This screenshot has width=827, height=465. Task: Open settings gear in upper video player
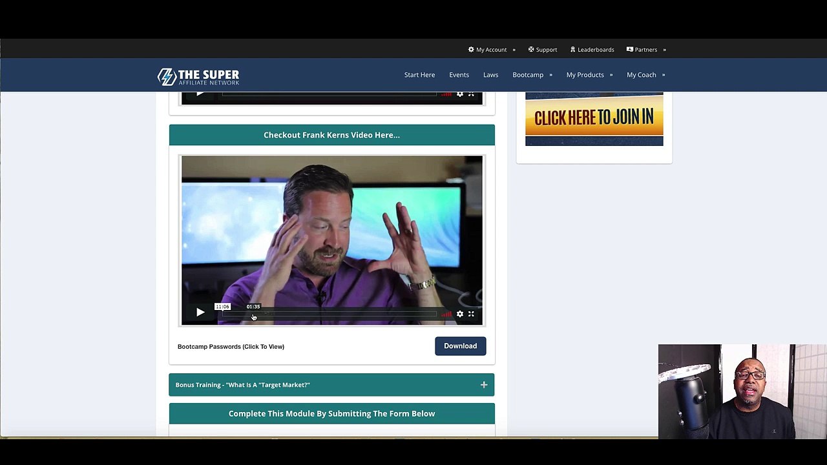pos(460,94)
